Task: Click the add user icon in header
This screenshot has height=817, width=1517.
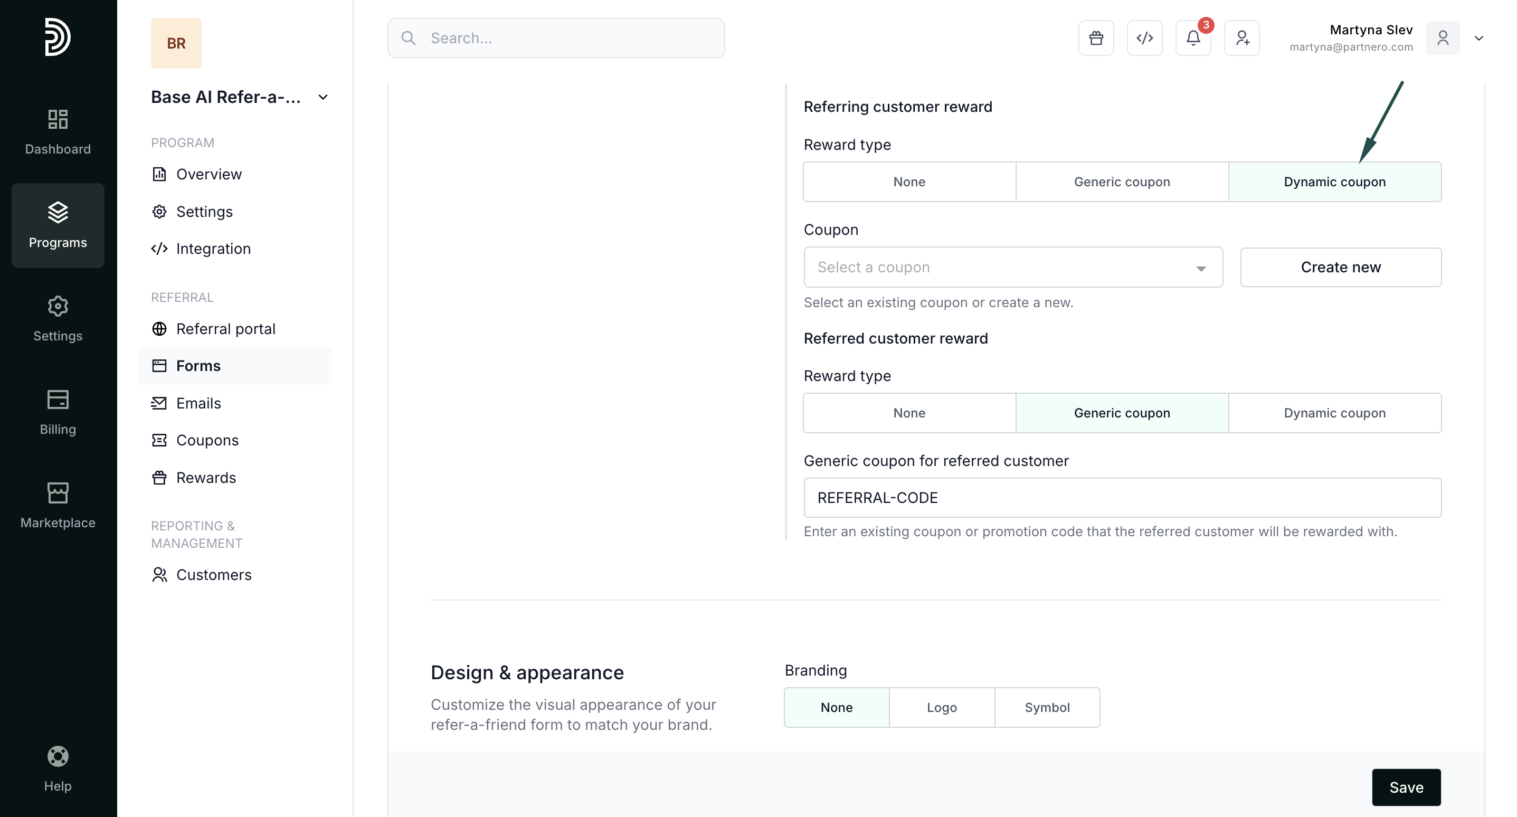Action: tap(1242, 39)
